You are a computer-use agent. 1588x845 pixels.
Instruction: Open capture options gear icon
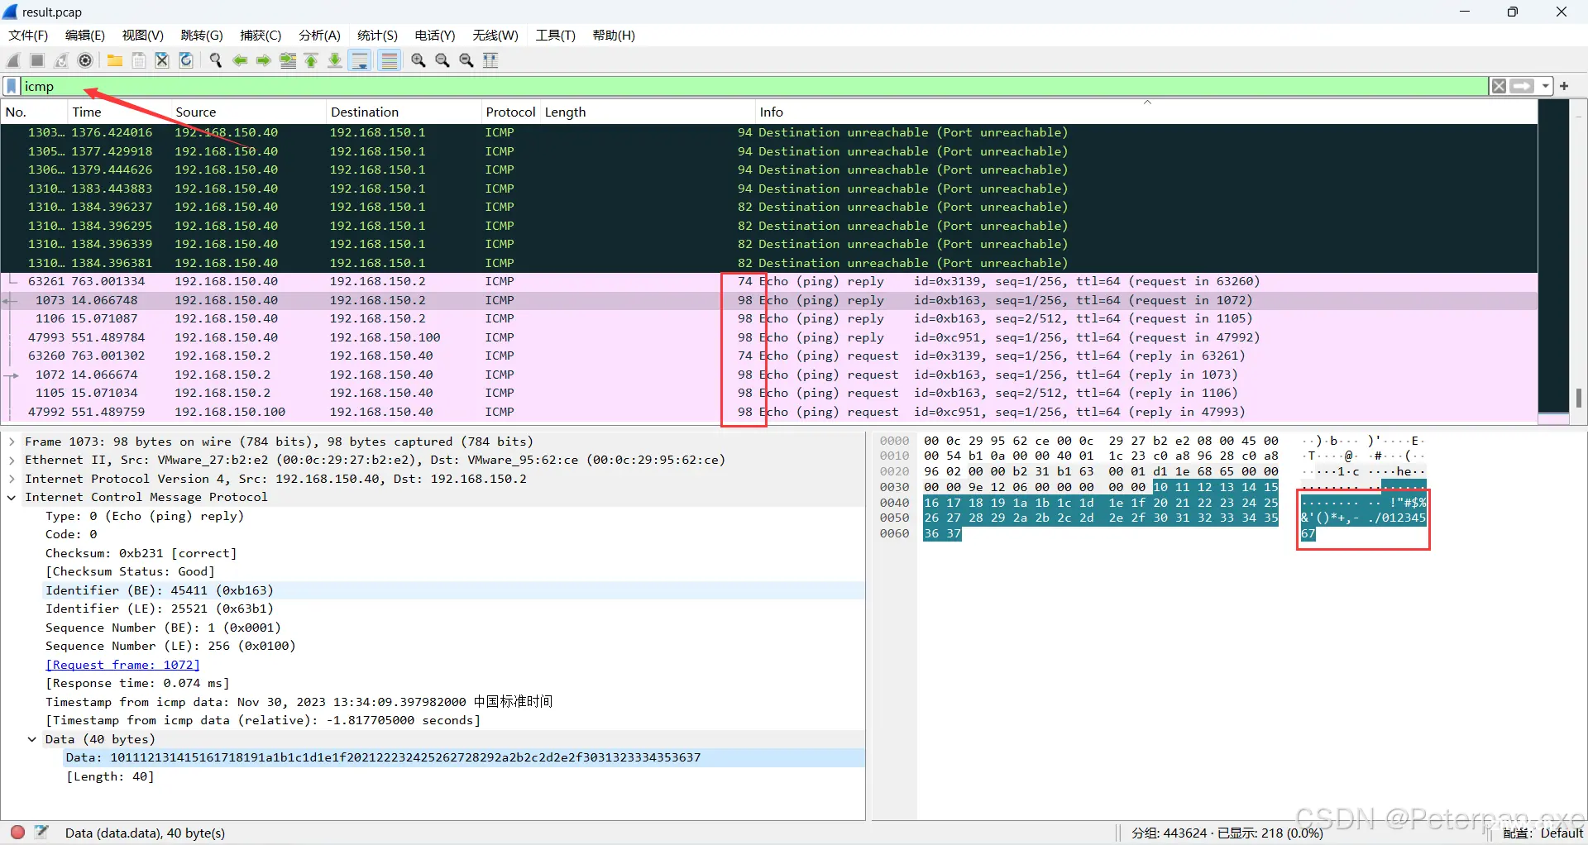[85, 60]
